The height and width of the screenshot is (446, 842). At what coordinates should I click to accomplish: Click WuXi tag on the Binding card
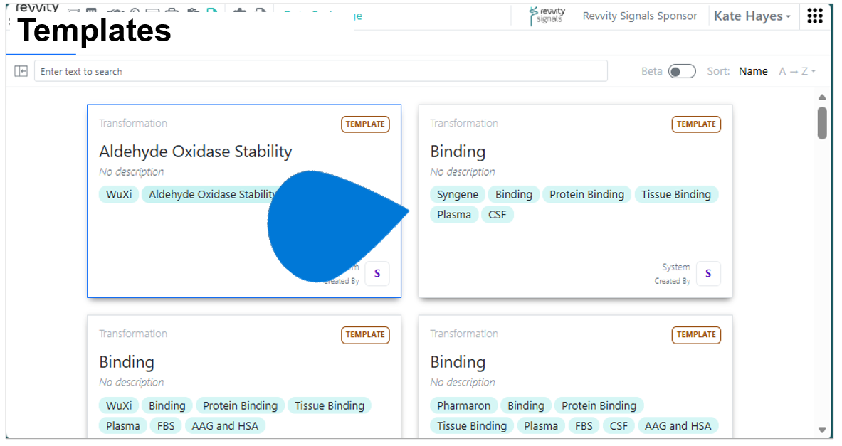[119, 405]
